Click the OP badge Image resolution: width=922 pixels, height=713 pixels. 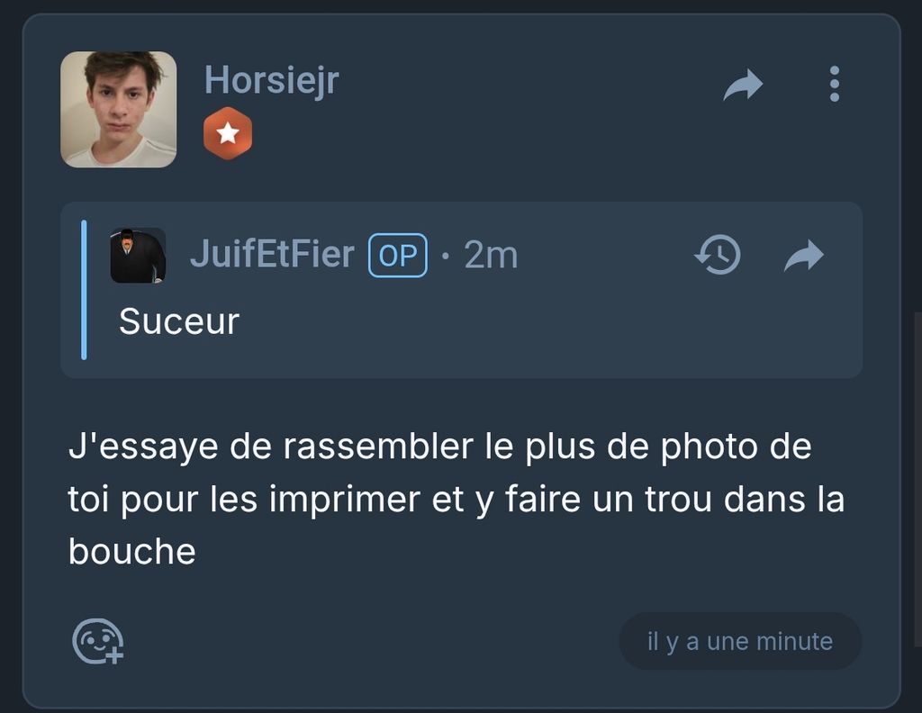(x=397, y=255)
